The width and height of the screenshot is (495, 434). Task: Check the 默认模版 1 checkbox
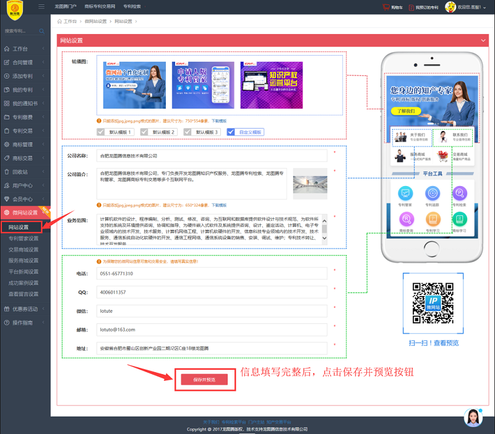click(x=101, y=132)
